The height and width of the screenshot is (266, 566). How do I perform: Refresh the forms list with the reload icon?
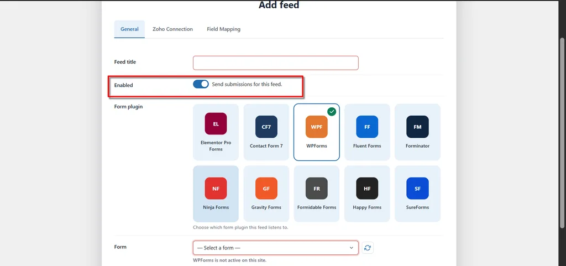pos(368,248)
